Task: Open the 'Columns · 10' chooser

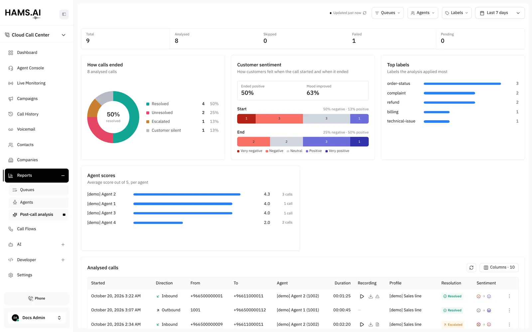Action: [x=499, y=268]
